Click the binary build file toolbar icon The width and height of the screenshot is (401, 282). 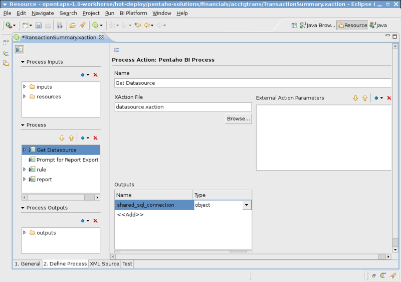(60, 25)
